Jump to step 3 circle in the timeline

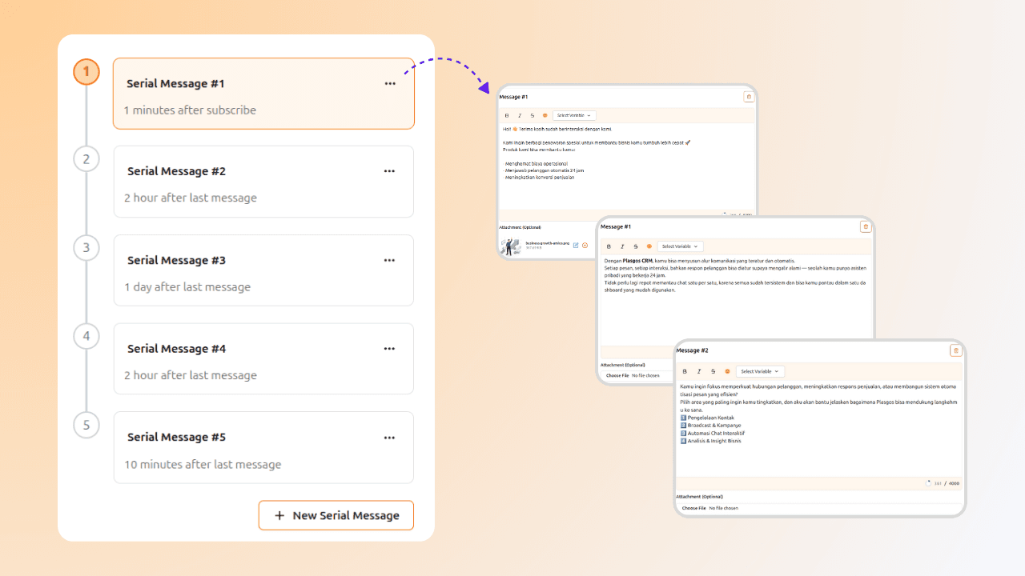coord(86,248)
